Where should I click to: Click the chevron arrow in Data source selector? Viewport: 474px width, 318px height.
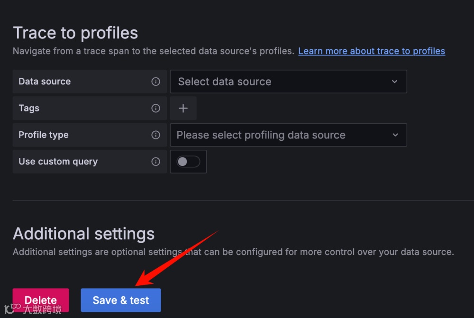[x=394, y=82]
